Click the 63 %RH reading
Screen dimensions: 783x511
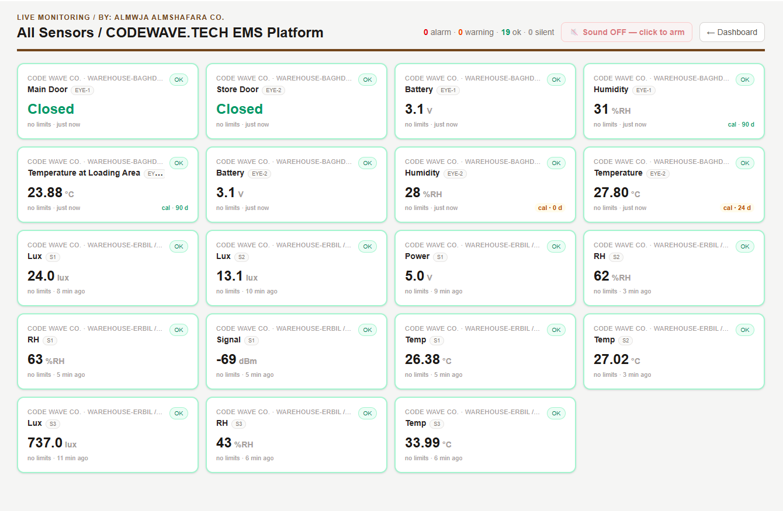(46, 360)
